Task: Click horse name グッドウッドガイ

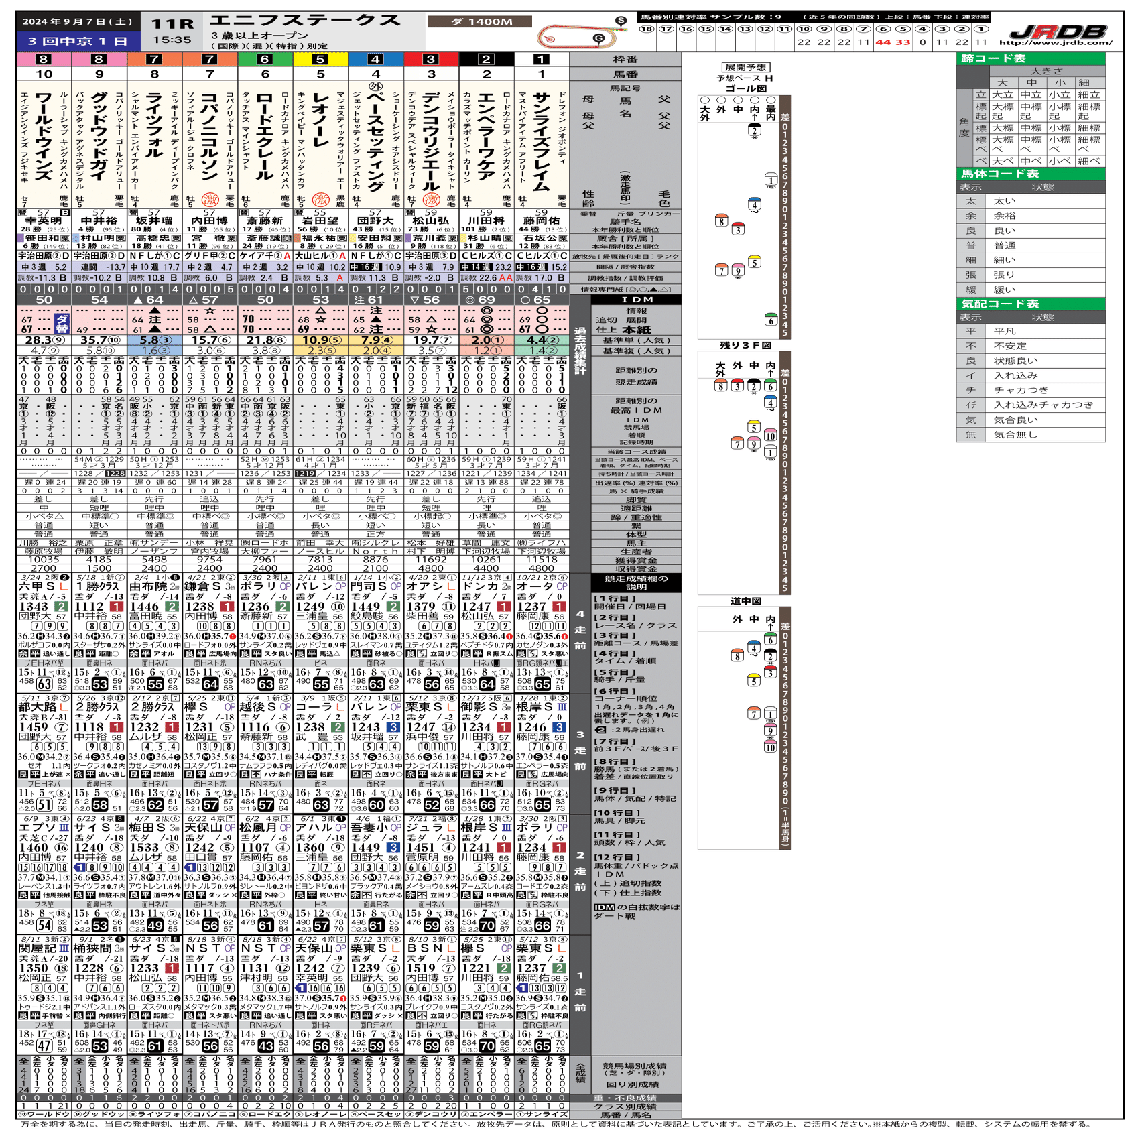Action: pos(99,137)
